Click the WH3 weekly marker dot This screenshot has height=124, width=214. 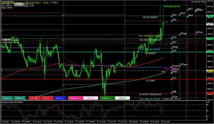(x=180, y=15)
